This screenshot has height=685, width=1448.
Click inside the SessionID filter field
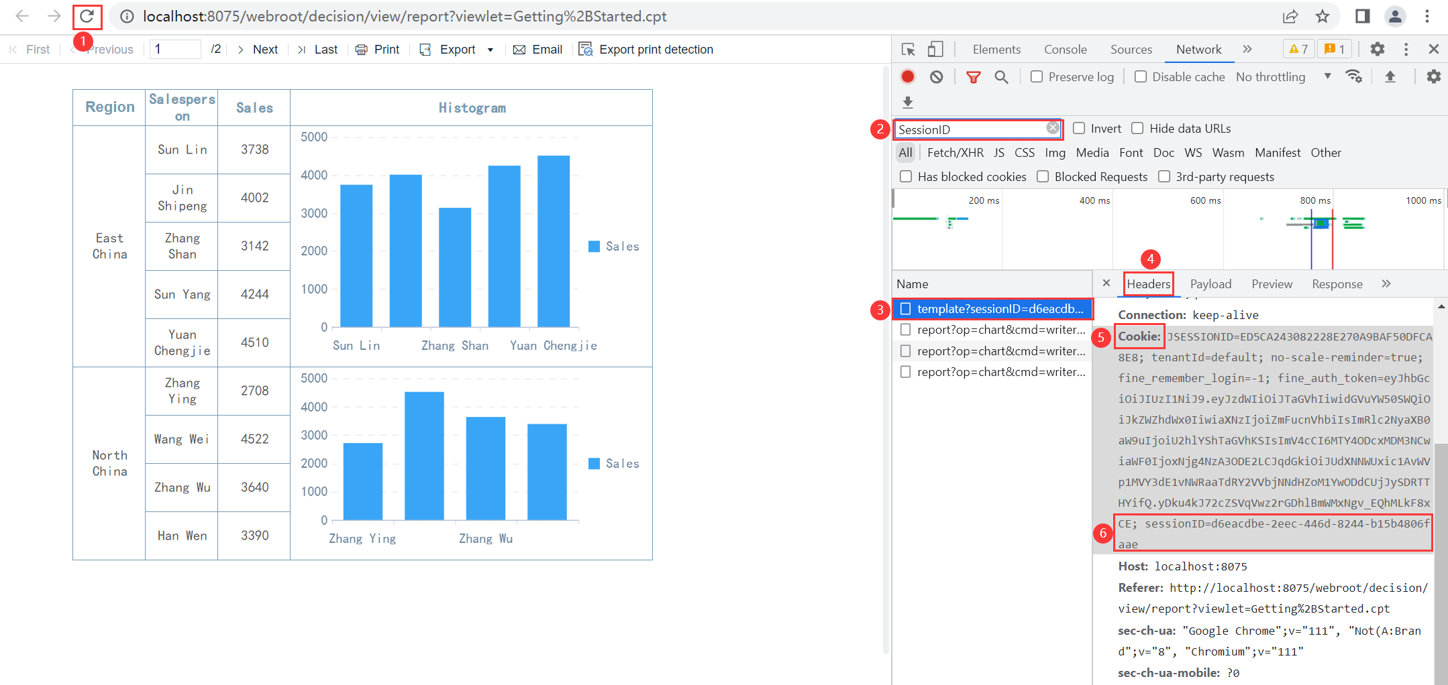[973, 129]
